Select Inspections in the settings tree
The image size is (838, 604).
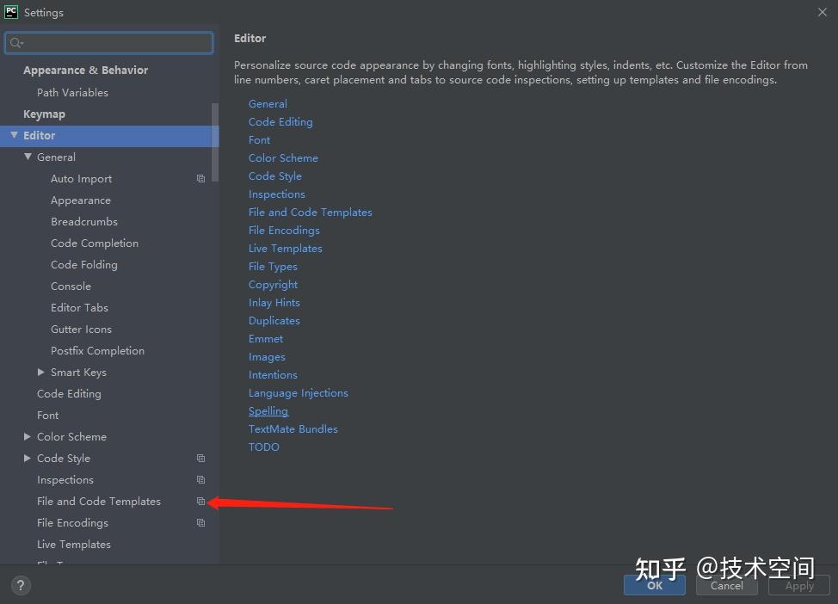click(65, 479)
